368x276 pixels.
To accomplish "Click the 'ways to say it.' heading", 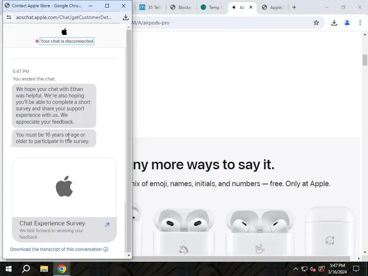I will tap(230, 165).
